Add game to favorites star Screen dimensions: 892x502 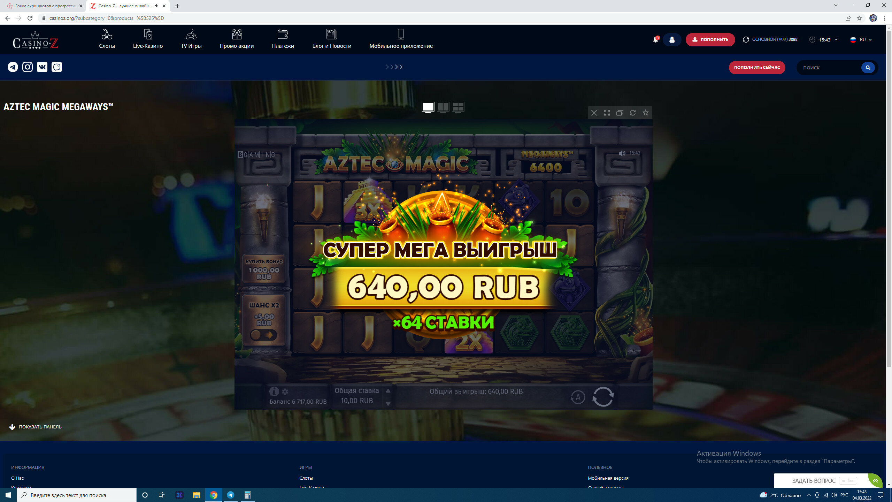(646, 113)
